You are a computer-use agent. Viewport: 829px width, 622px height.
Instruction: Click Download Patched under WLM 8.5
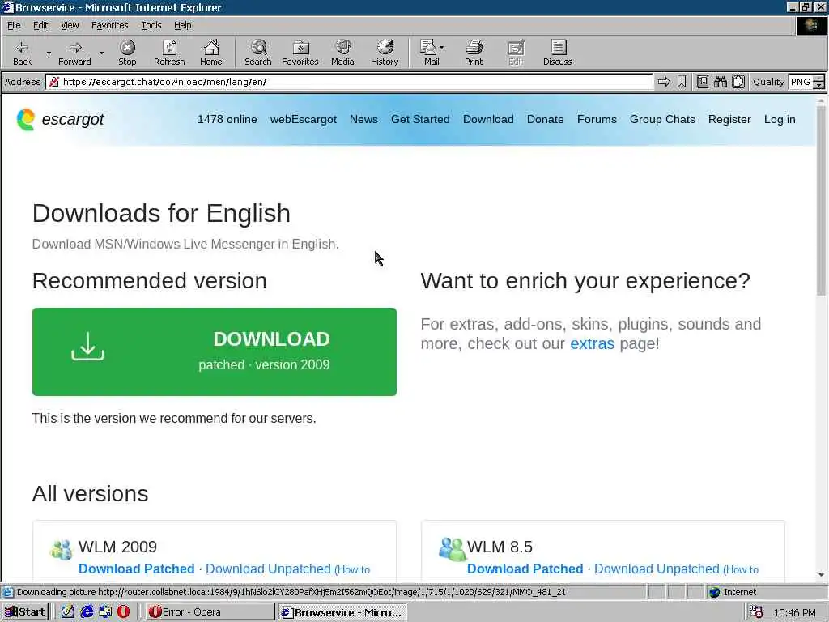tap(525, 569)
